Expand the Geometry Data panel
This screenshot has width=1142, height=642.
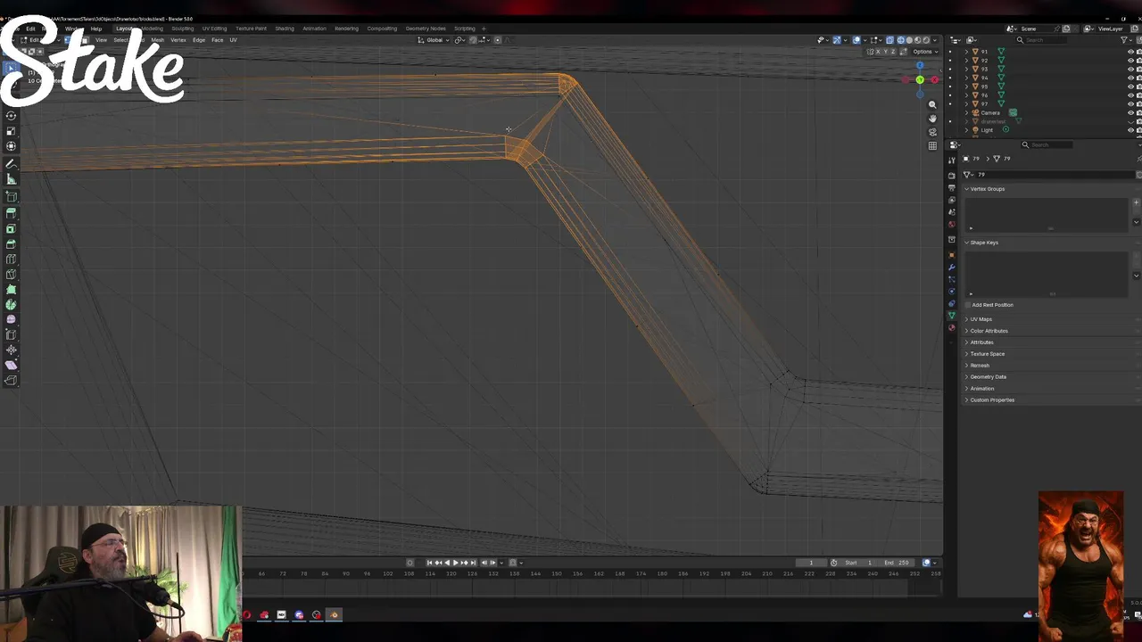(x=988, y=376)
